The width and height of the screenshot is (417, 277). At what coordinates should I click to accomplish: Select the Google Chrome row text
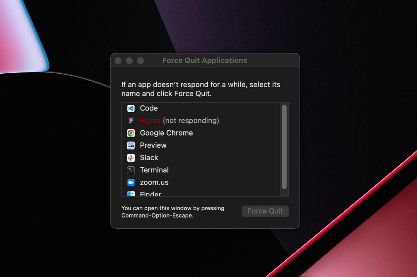166,133
